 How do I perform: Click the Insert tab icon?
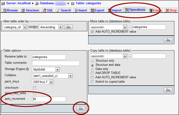(77, 10)
